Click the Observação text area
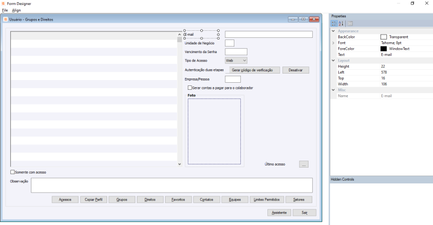Image resolution: width=433 pixels, height=225 pixels. pos(172,185)
